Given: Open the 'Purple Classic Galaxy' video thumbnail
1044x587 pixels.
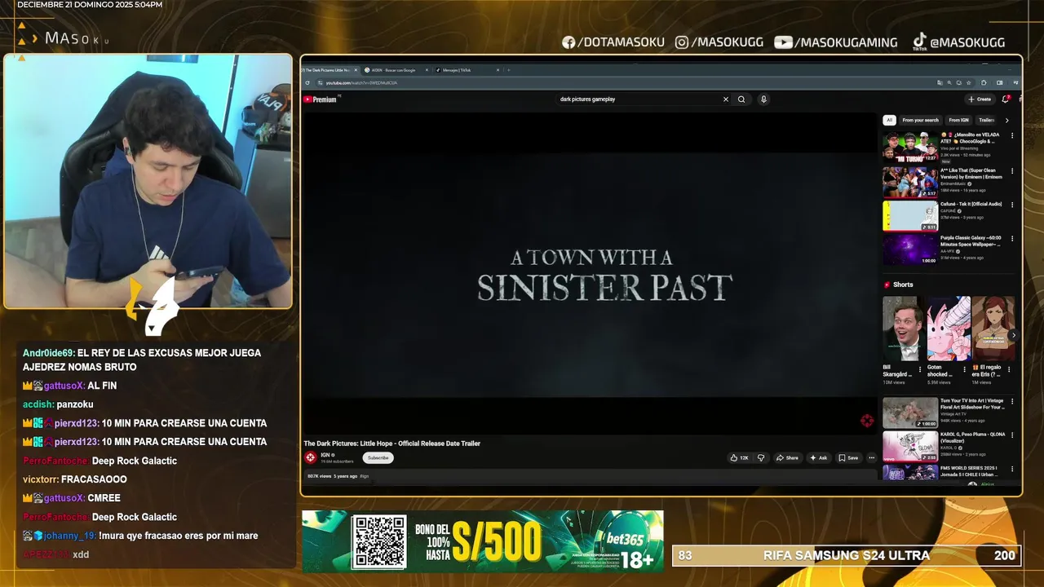Looking at the screenshot, I should click(x=910, y=250).
